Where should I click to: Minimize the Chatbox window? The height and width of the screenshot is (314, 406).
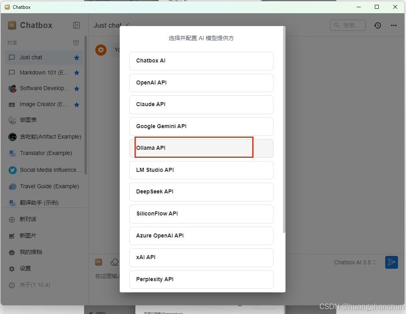coord(359,7)
